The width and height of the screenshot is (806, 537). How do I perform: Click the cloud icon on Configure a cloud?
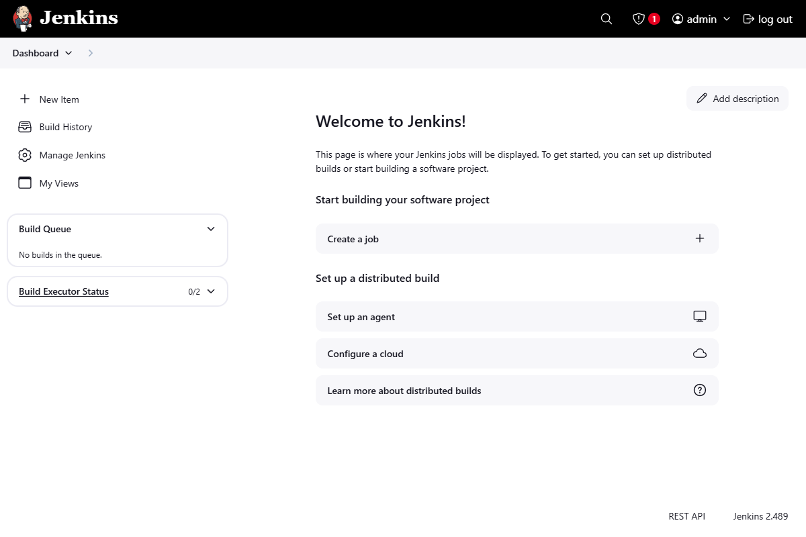(x=700, y=353)
